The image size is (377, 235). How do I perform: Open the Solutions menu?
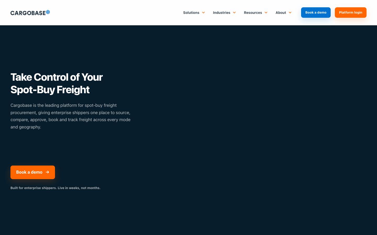[191, 13]
